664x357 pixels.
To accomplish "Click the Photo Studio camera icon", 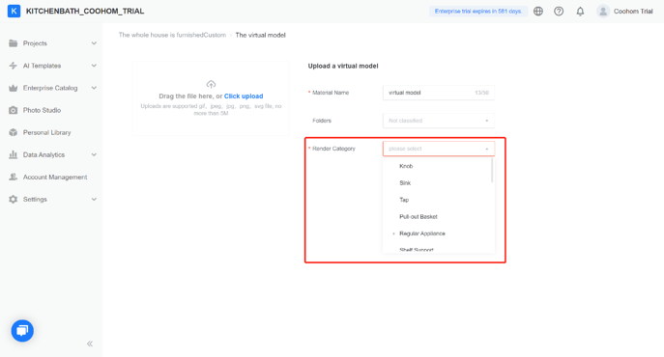I will coord(14,110).
